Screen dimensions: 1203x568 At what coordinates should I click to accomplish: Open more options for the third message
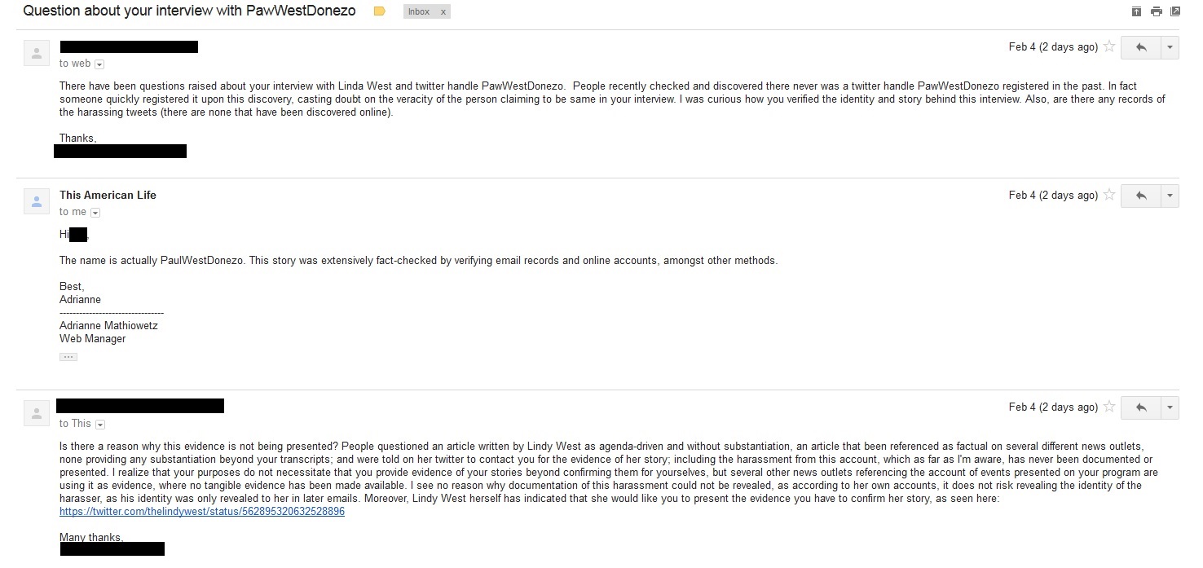coord(1170,407)
